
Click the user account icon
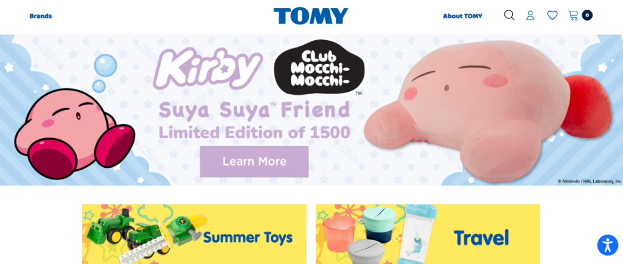530,15
